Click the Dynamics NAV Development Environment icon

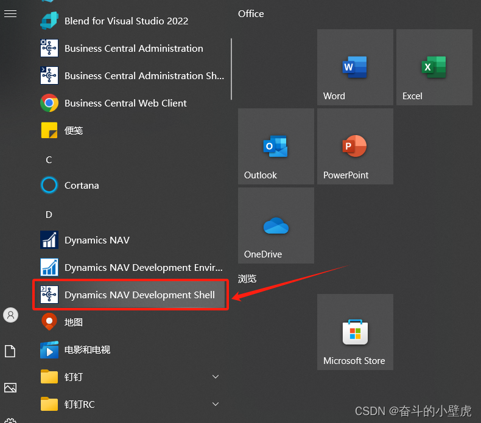click(x=49, y=267)
